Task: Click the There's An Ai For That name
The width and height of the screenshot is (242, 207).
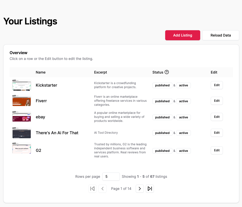Action: click(57, 133)
